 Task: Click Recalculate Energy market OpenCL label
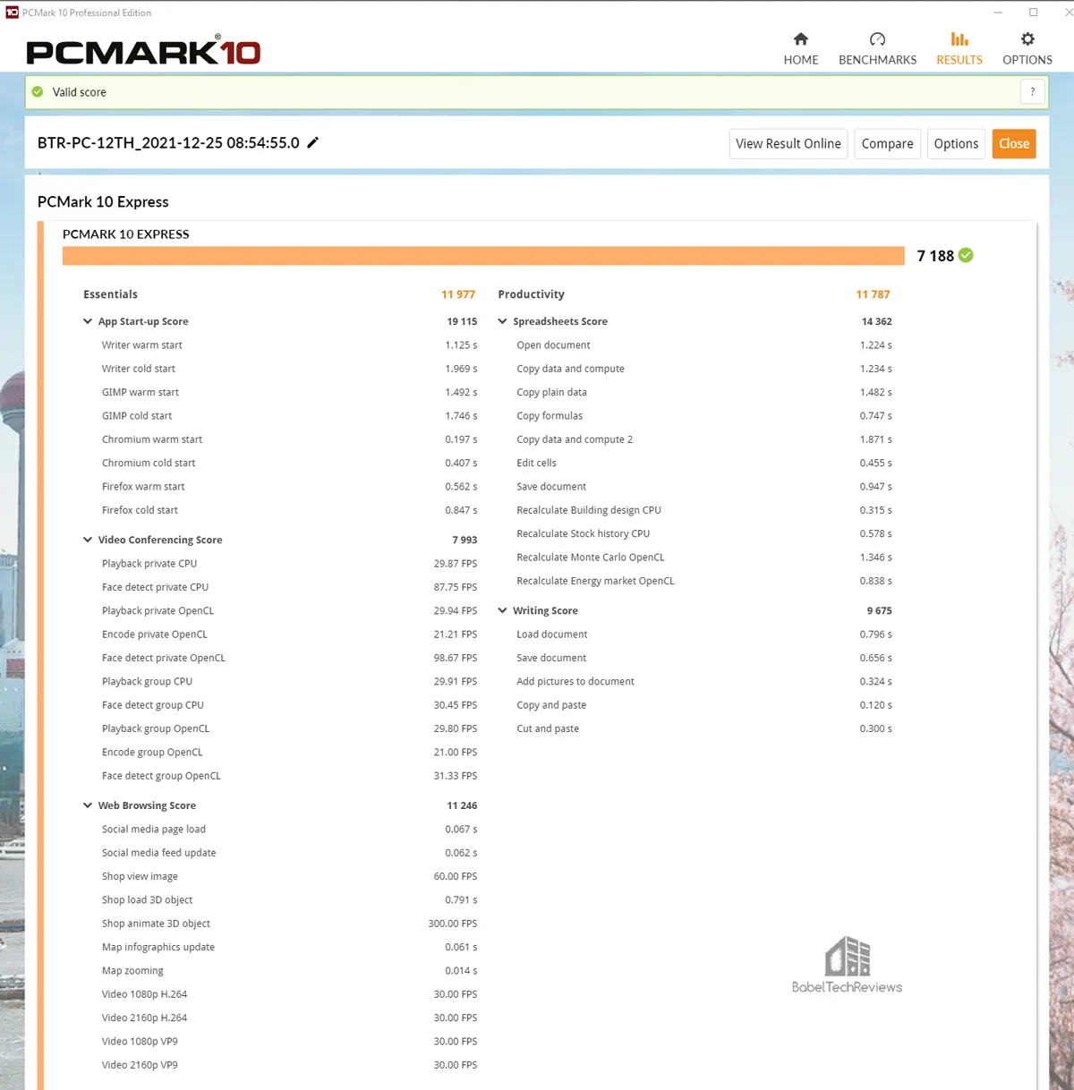pyautogui.click(x=595, y=581)
